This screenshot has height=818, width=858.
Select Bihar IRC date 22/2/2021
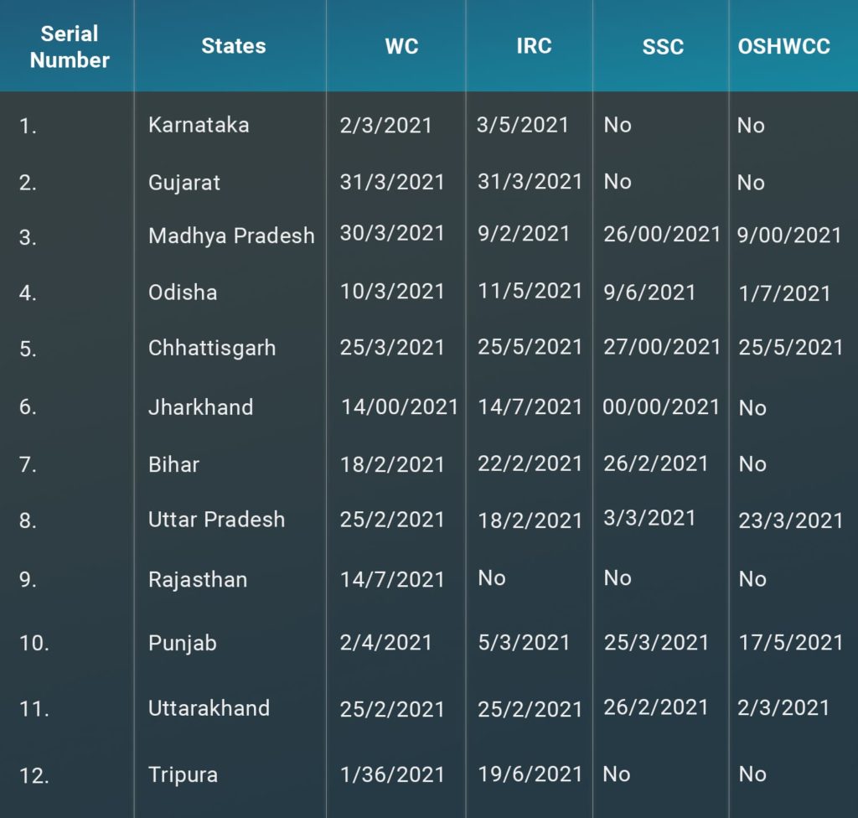pos(530,463)
